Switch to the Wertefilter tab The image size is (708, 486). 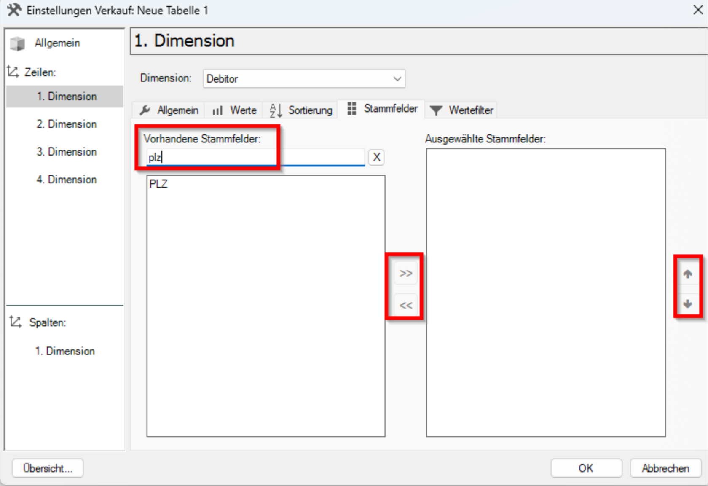point(461,110)
